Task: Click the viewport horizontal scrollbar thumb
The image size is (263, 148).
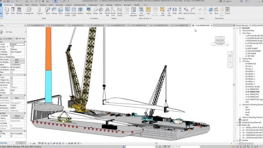Action: pos(156,143)
